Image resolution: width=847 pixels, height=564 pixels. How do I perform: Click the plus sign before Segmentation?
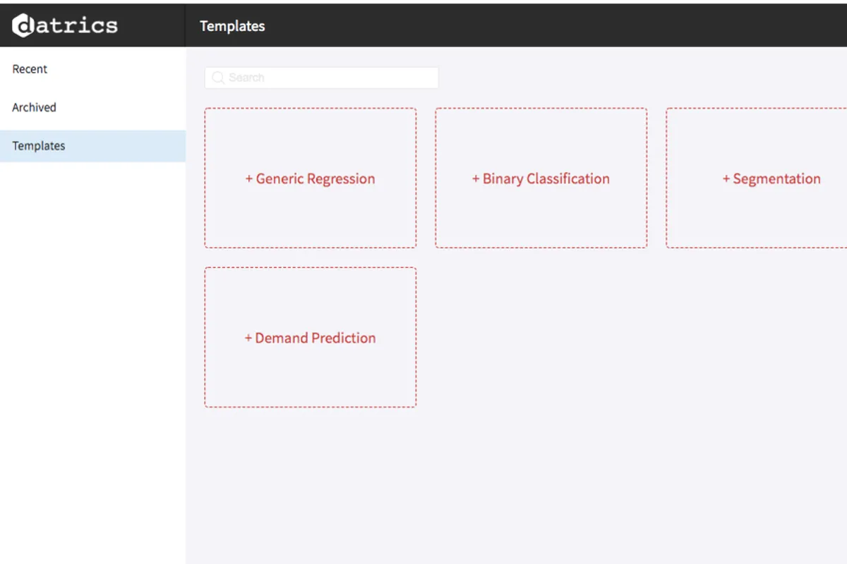[x=726, y=179]
